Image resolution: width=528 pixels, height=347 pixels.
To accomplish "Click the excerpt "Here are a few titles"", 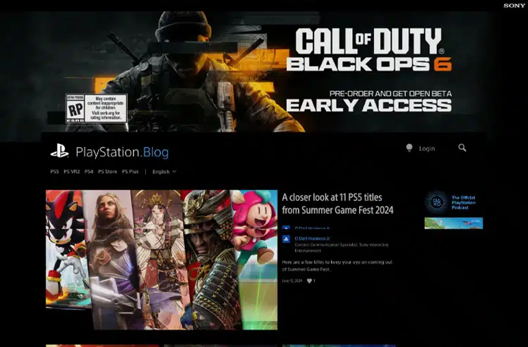I will [337, 266].
